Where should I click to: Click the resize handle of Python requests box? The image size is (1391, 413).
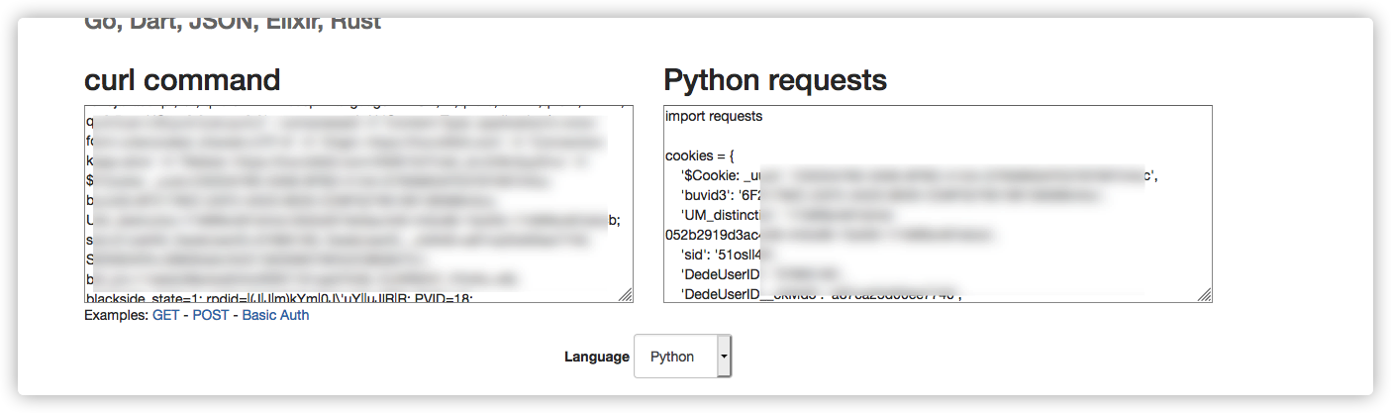[1205, 295]
